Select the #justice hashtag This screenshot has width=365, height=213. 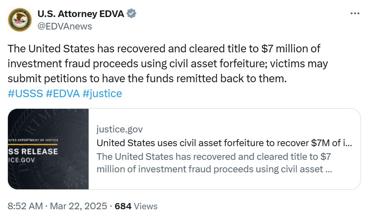pos(102,93)
